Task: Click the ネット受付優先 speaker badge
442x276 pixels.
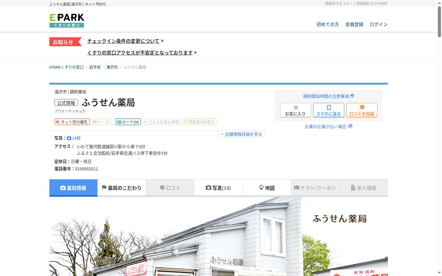Action: [x=72, y=122]
